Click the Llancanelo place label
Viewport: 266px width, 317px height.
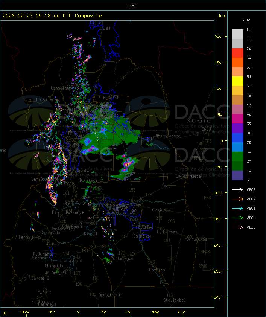pyautogui.click(x=71, y=261)
